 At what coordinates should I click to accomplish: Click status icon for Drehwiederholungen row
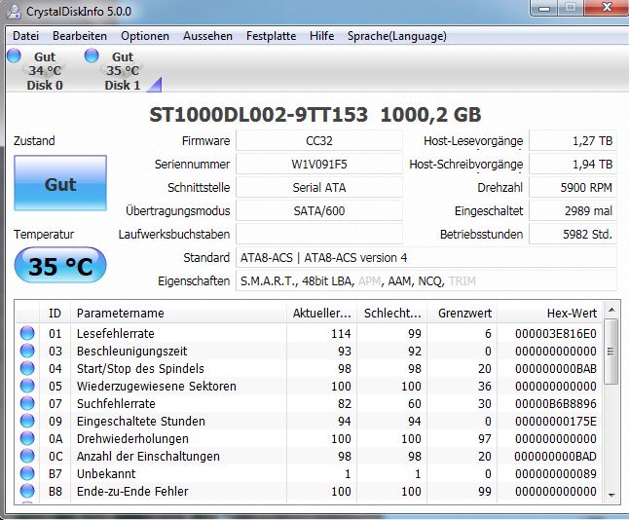coord(27,438)
